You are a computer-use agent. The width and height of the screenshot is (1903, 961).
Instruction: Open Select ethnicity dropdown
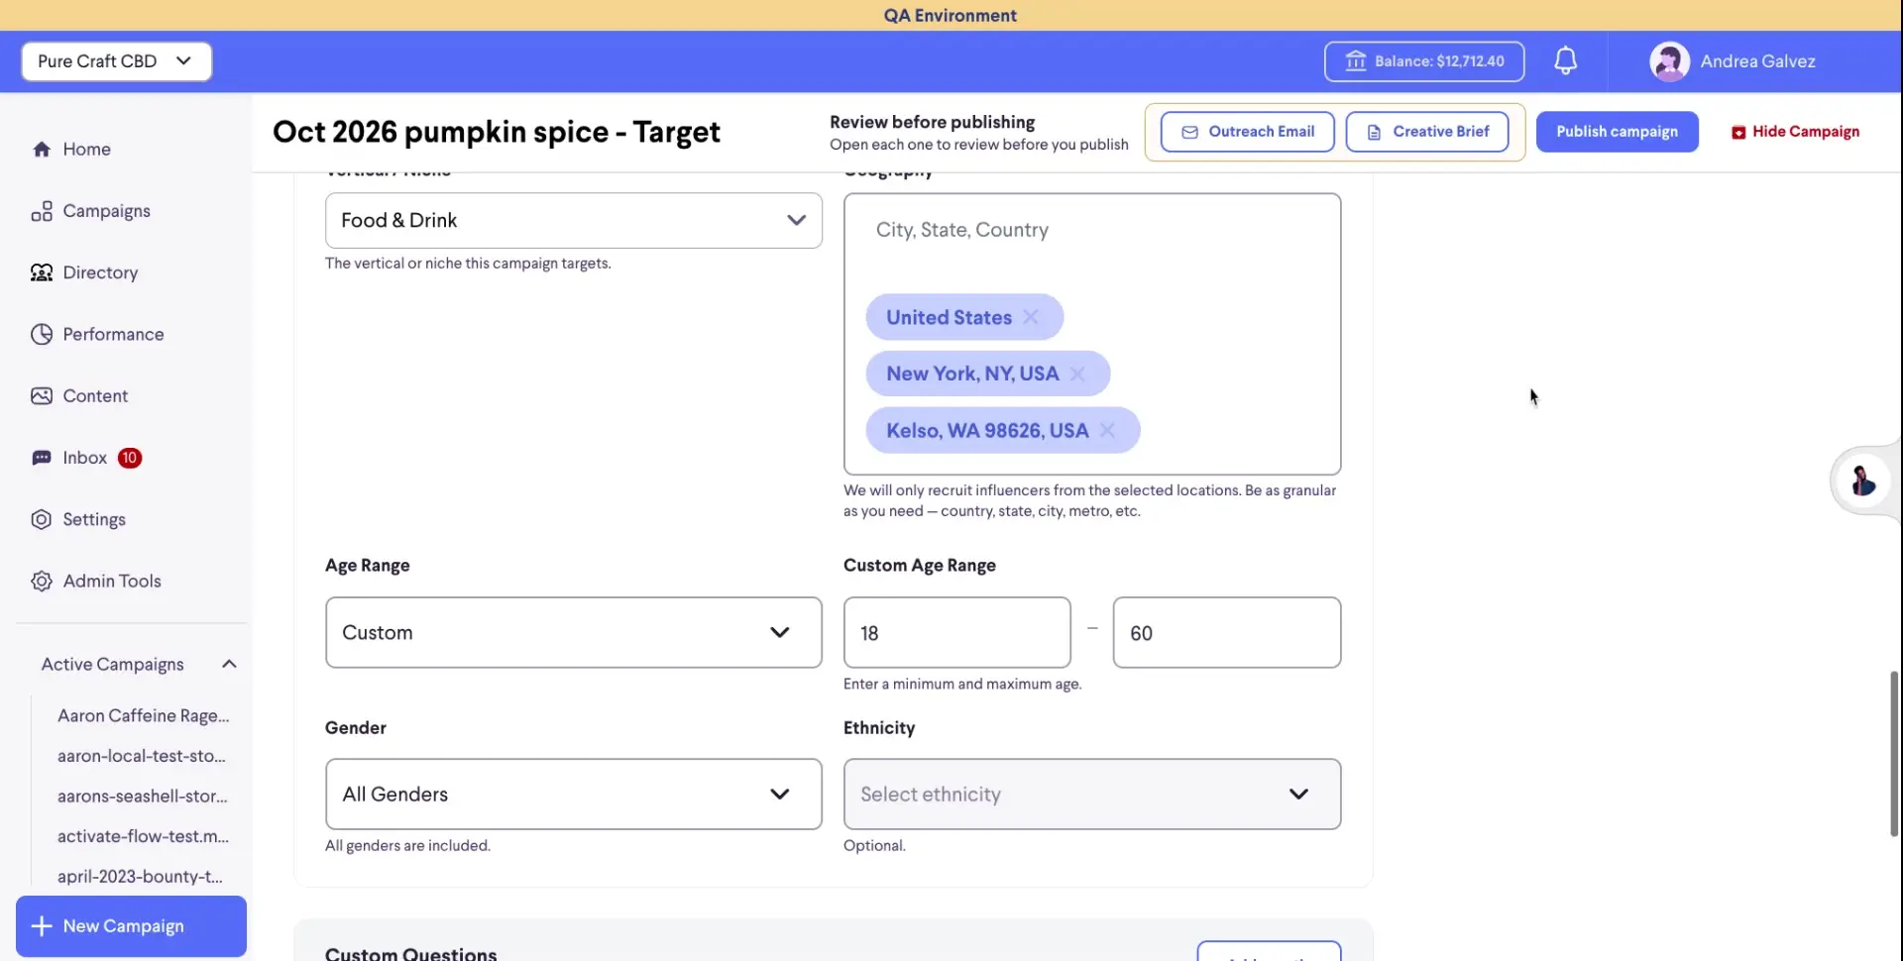pyautogui.click(x=1091, y=795)
